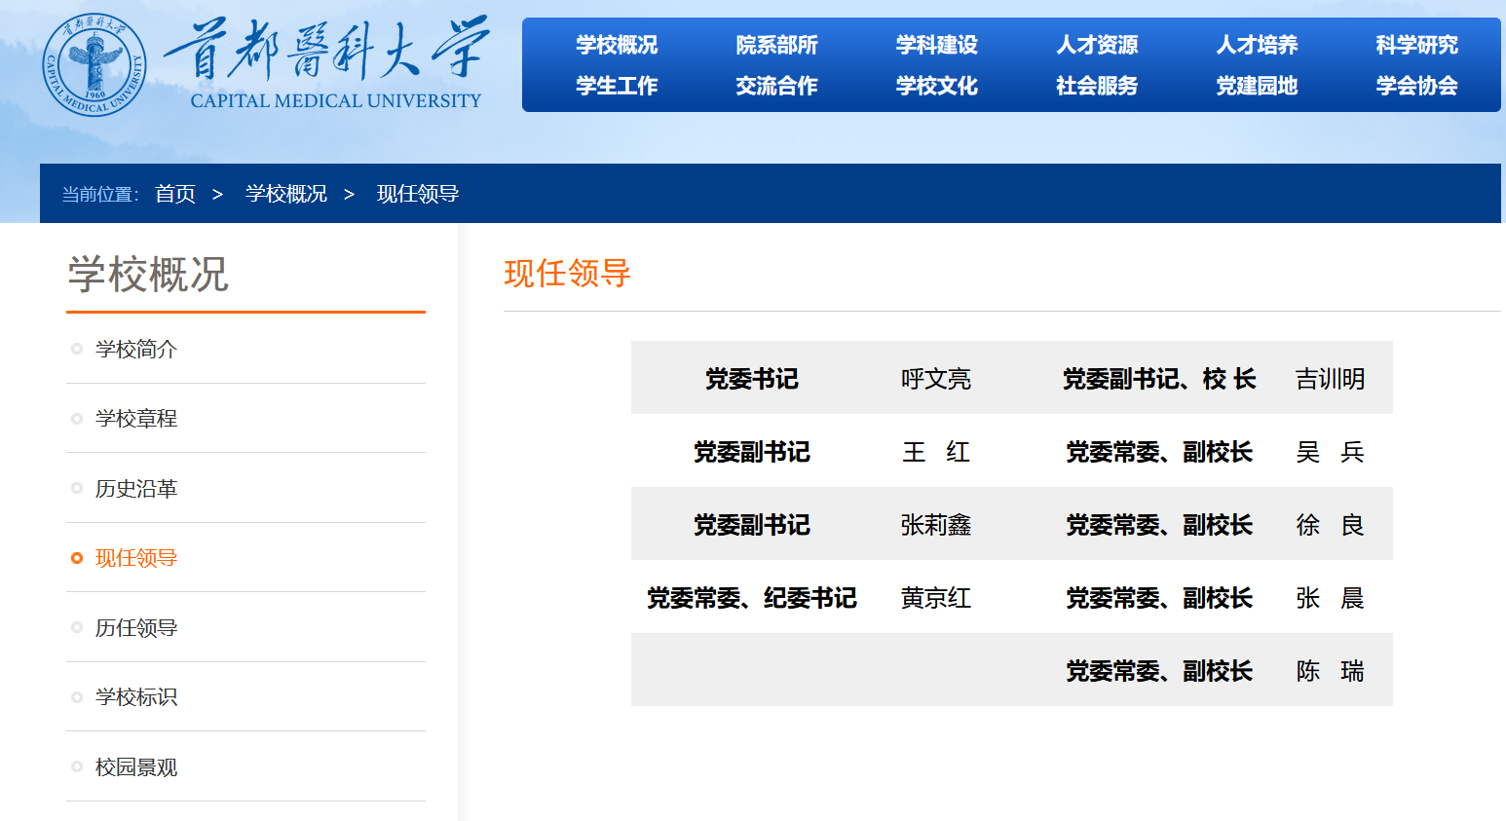The width and height of the screenshot is (1506, 821).
Task: Click the orange 现任领导 page heading
Action: [x=568, y=274]
